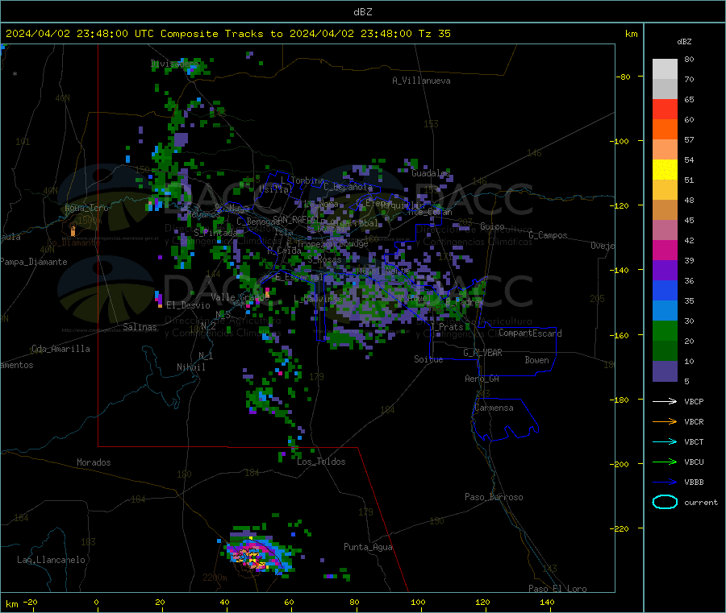Click the cyan VBCT arrow in legend
This screenshot has height=613, width=726.
tap(665, 442)
